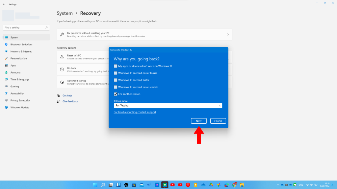Open the Focus assist moon notification icon

[x=332, y=185]
